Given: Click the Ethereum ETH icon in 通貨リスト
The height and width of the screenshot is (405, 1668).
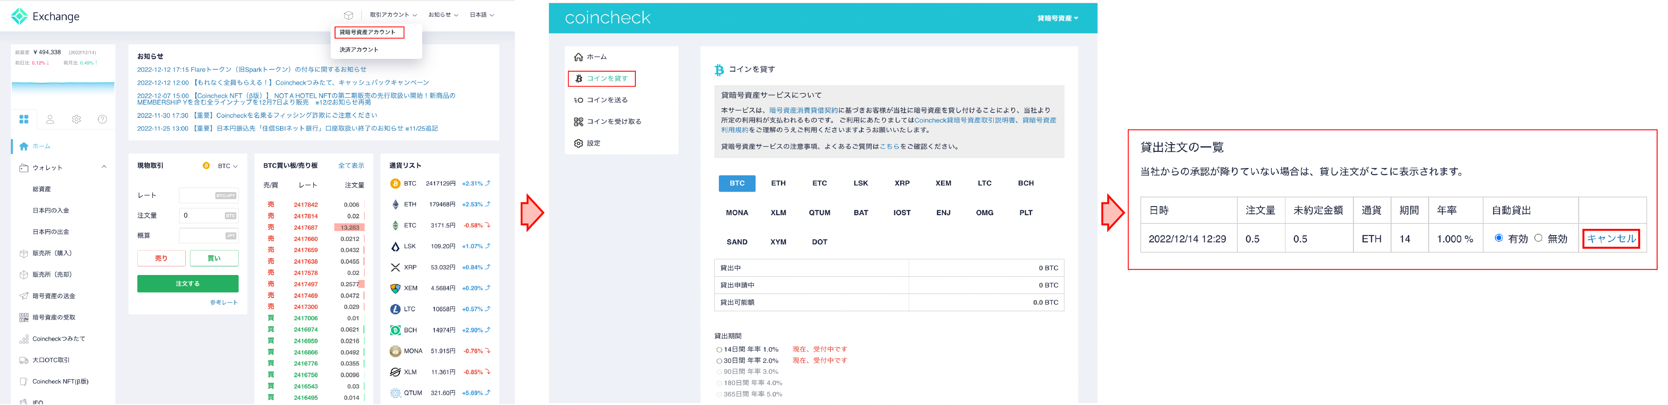Looking at the screenshot, I should (395, 204).
